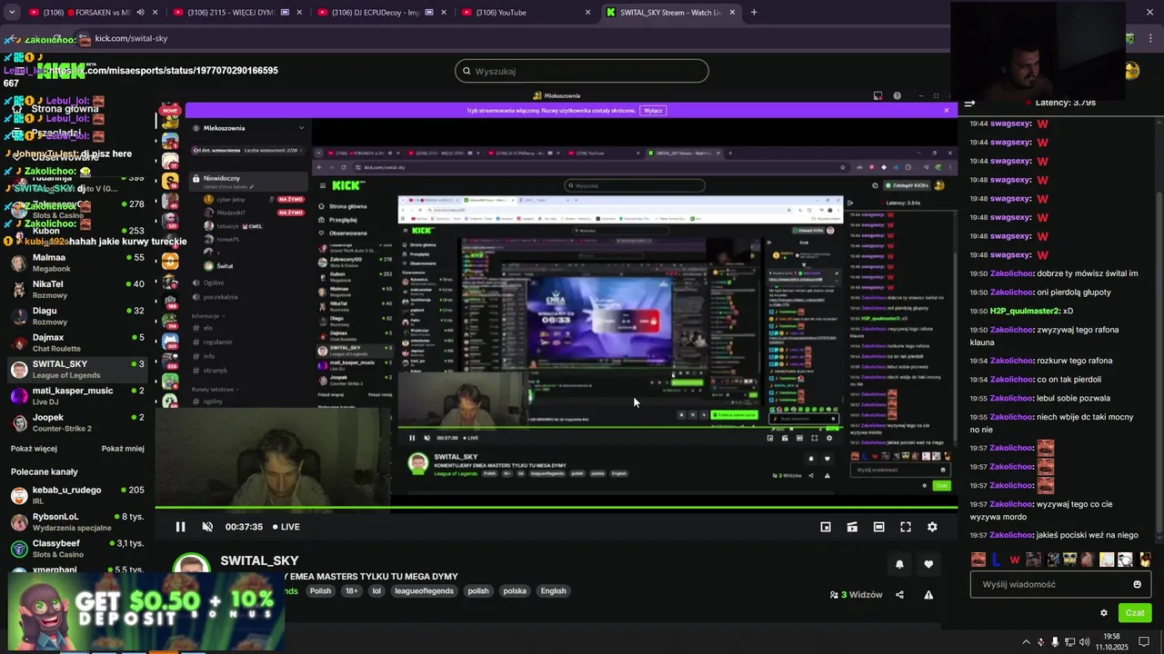Click the lol tag
Viewport: 1164px width, 654px height.
(x=376, y=591)
